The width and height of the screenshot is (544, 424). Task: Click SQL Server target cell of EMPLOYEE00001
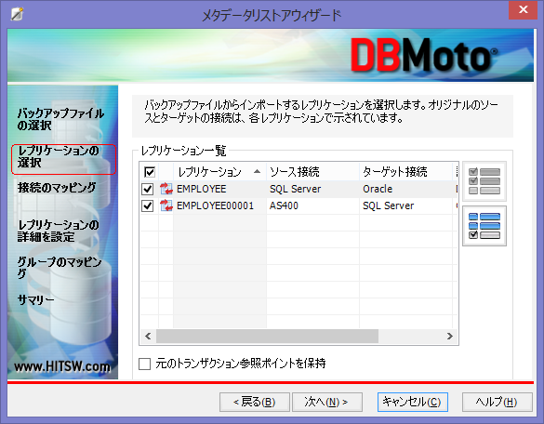coord(406,205)
